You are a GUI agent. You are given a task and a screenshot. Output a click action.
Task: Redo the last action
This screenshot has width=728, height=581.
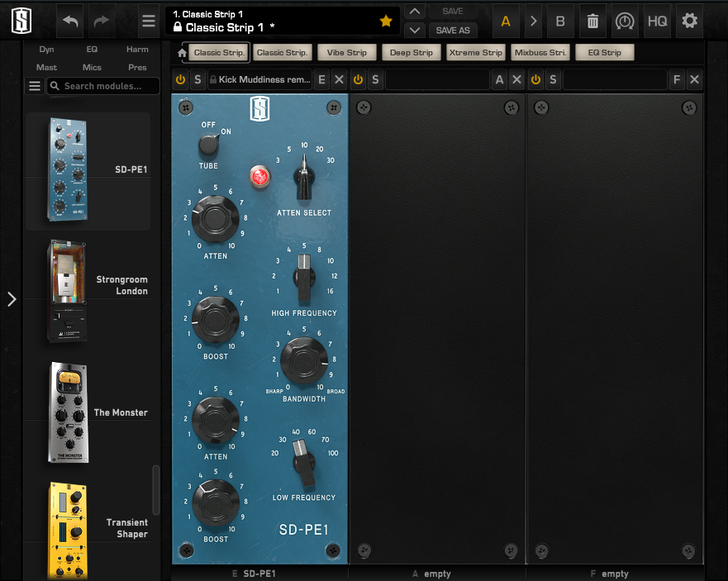click(x=102, y=21)
